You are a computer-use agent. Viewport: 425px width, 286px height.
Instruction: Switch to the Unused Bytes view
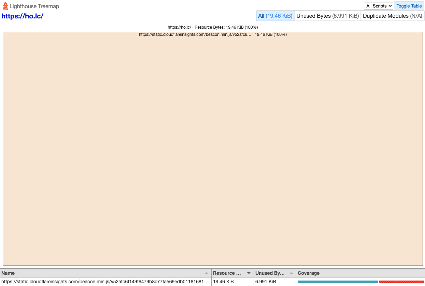[x=327, y=16]
